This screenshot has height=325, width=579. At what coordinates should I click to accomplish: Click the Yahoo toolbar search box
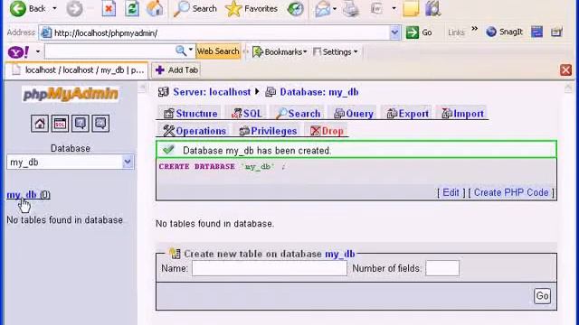tap(109, 51)
